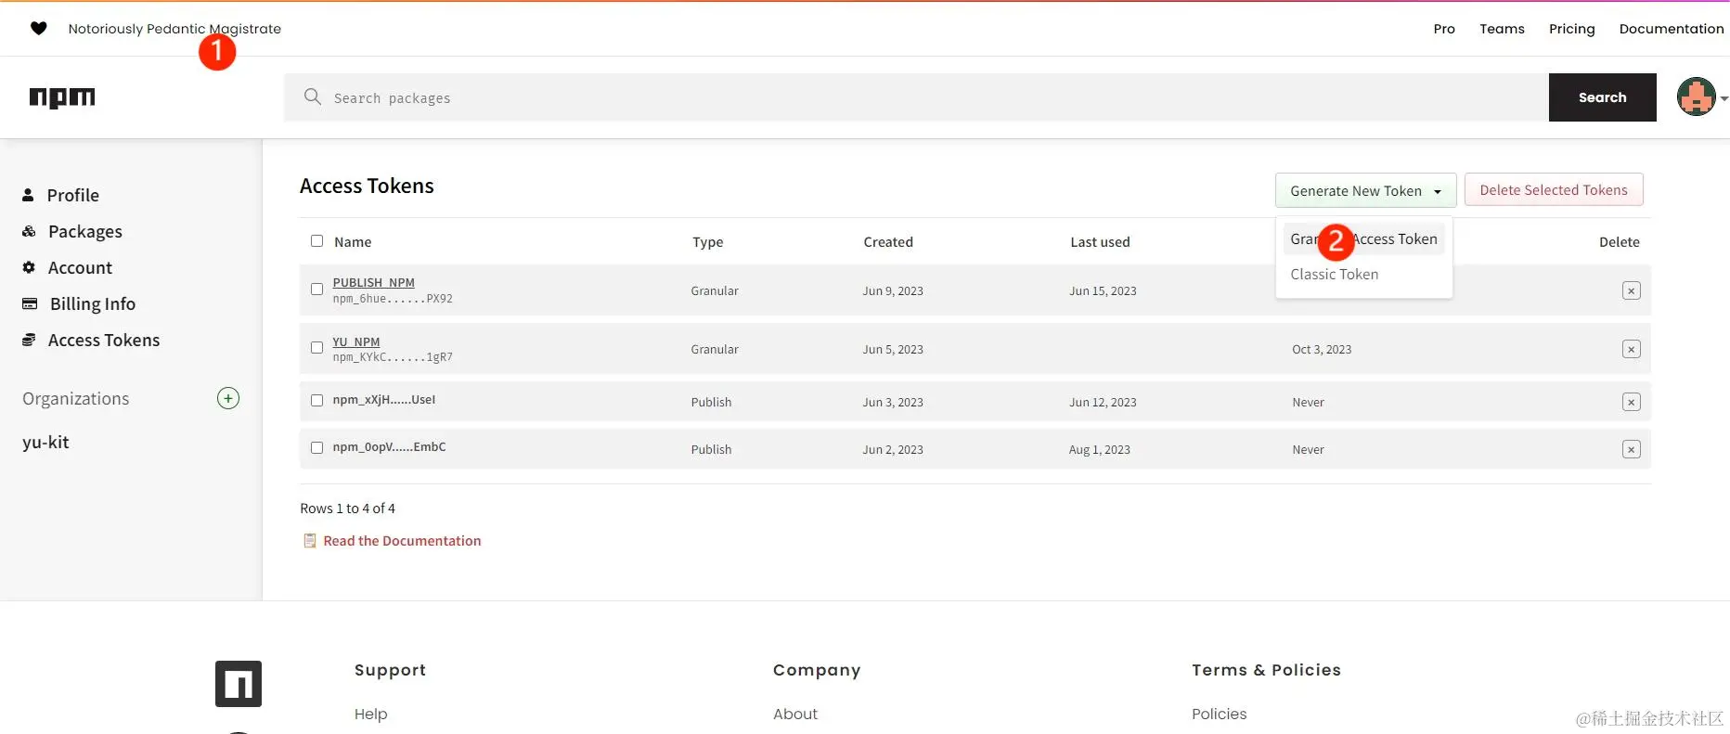Click the npm_xXjH......UseI token name
Image resolution: width=1730 pixels, height=734 pixels.
[x=383, y=400]
